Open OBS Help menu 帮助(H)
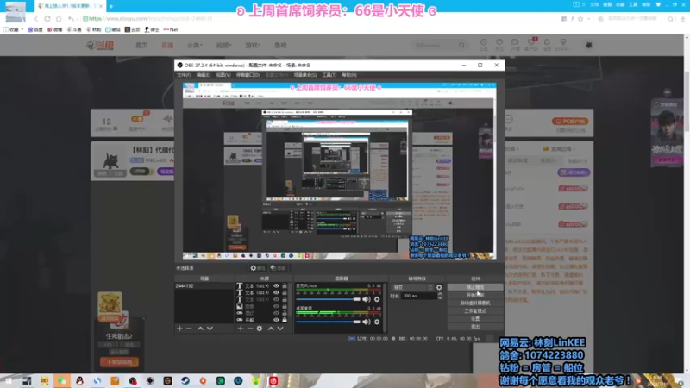Image resolution: width=690 pixels, height=388 pixels. [349, 75]
